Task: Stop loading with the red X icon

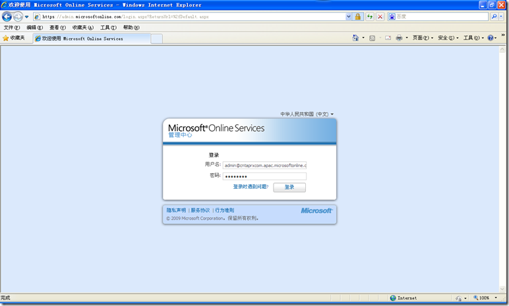Action: [380, 16]
